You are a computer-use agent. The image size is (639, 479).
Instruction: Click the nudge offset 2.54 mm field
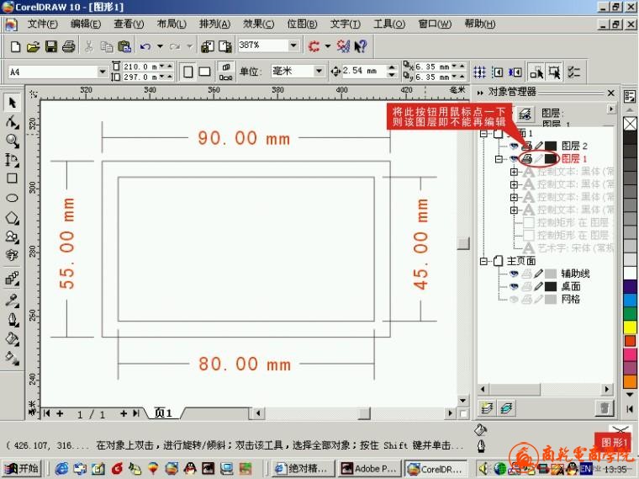(x=362, y=71)
